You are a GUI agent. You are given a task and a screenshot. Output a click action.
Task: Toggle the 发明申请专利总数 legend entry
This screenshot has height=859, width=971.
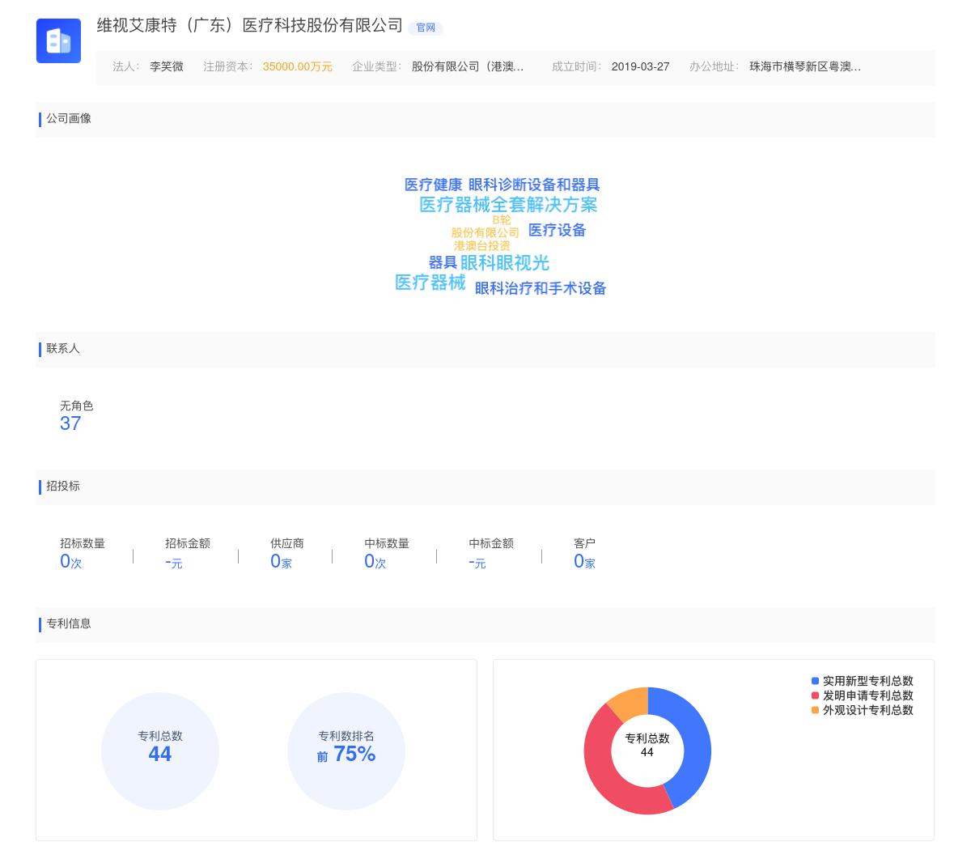coord(867,695)
